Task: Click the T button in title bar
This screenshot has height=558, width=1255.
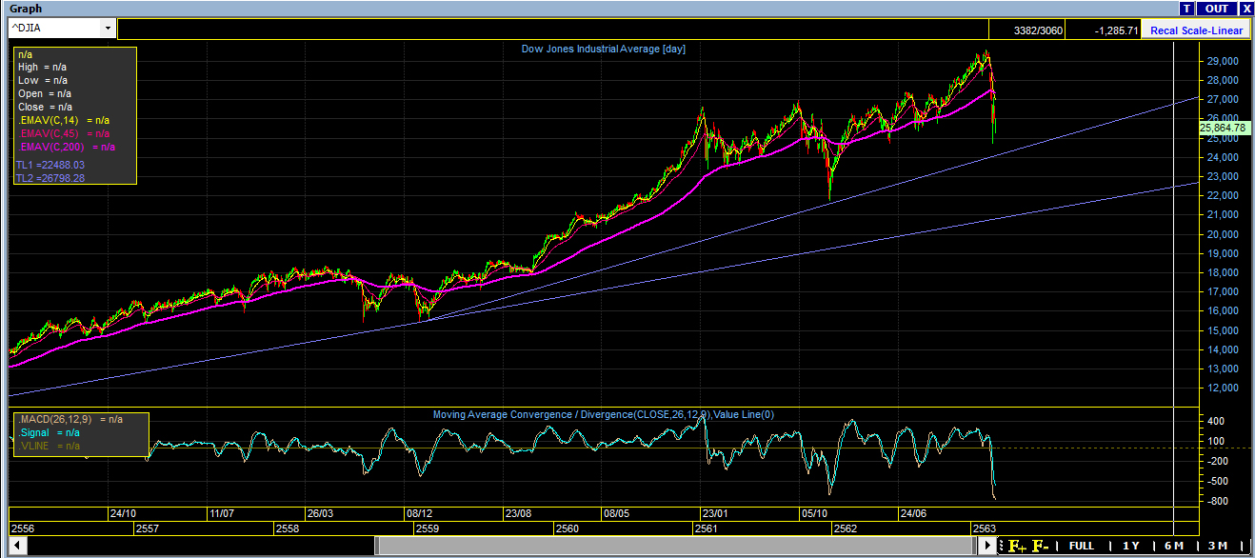Action: point(1187,9)
